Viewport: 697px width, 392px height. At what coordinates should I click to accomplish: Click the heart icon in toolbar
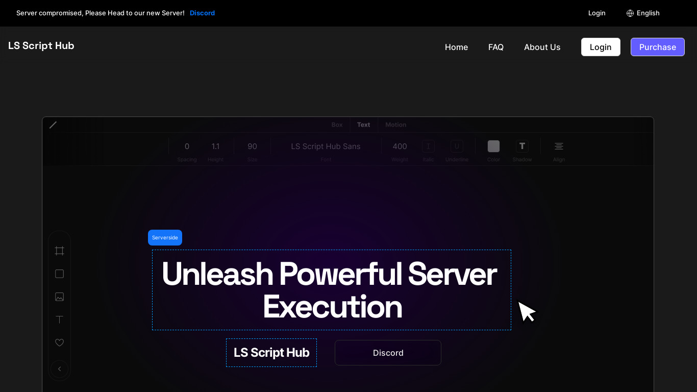point(59,342)
